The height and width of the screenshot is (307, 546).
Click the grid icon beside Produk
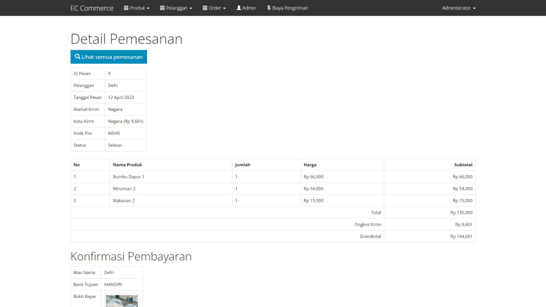pos(126,8)
